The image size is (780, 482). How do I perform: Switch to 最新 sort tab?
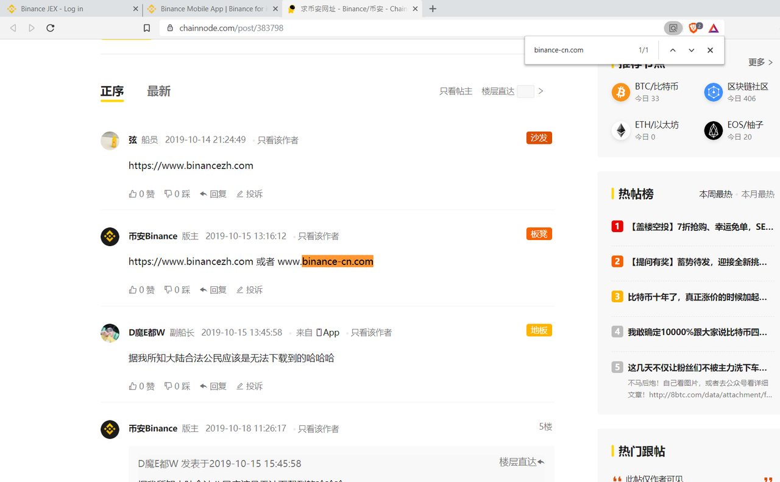click(158, 91)
